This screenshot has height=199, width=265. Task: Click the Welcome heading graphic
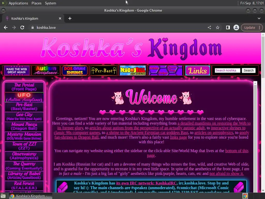pos(151,97)
